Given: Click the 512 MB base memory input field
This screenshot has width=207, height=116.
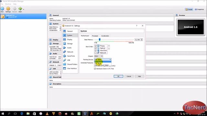Looking at the screenshot, I should pos(137,40).
